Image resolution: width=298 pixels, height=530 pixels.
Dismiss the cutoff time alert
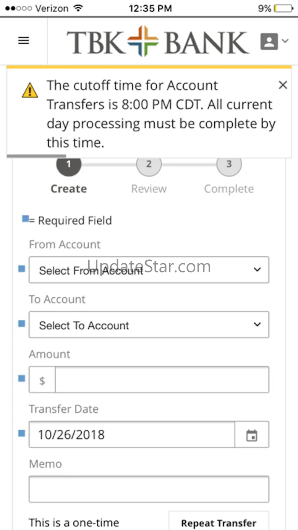[x=283, y=85]
